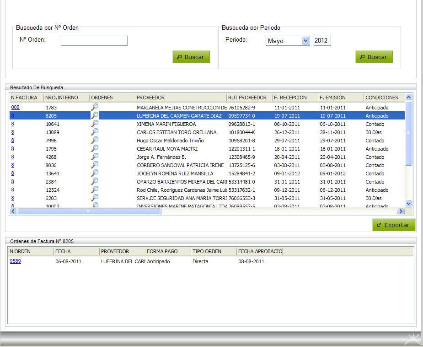
Task: Open invoice link for internal number 4268
Action: click(13, 157)
